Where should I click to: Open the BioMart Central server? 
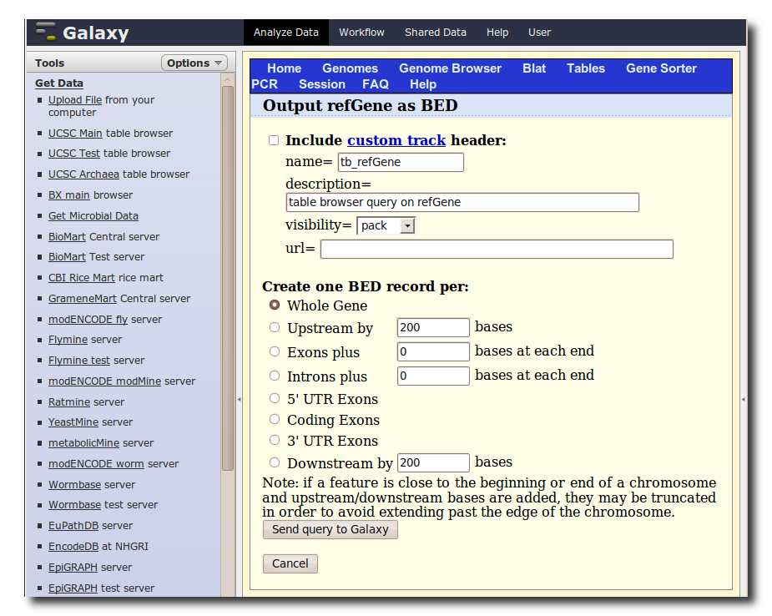pyautogui.click(x=67, y=237)
